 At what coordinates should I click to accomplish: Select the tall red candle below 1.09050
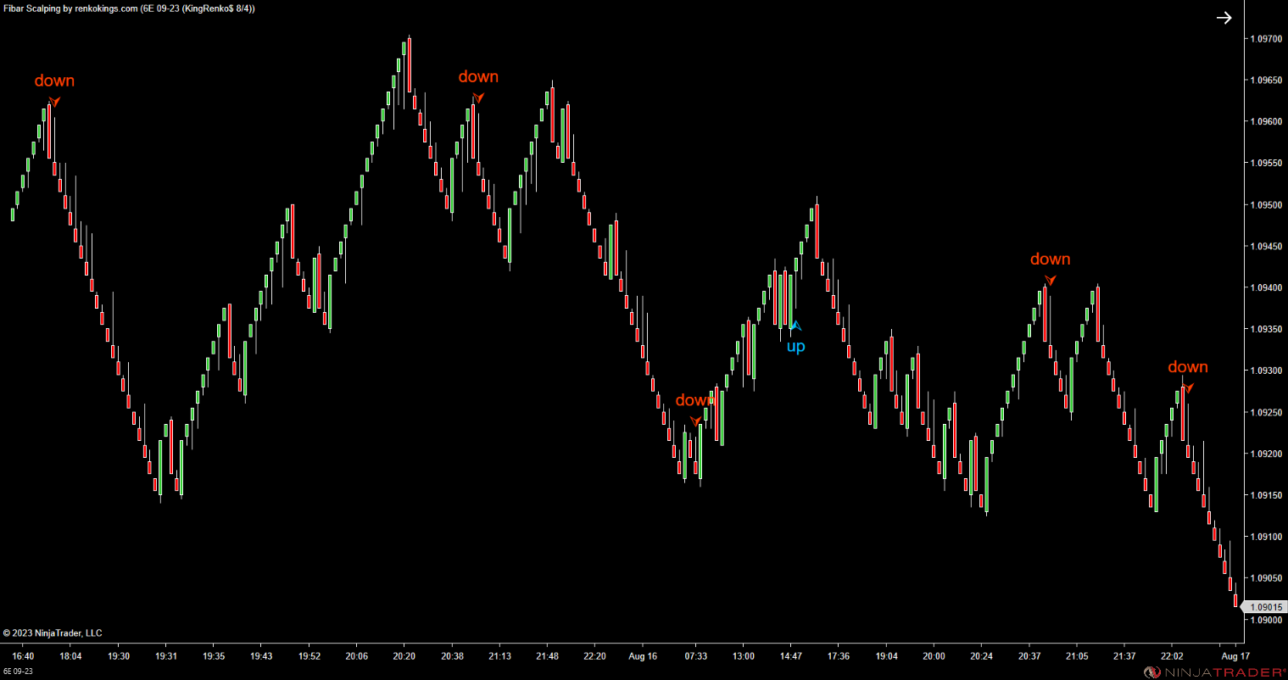[x=1231, y=585]
